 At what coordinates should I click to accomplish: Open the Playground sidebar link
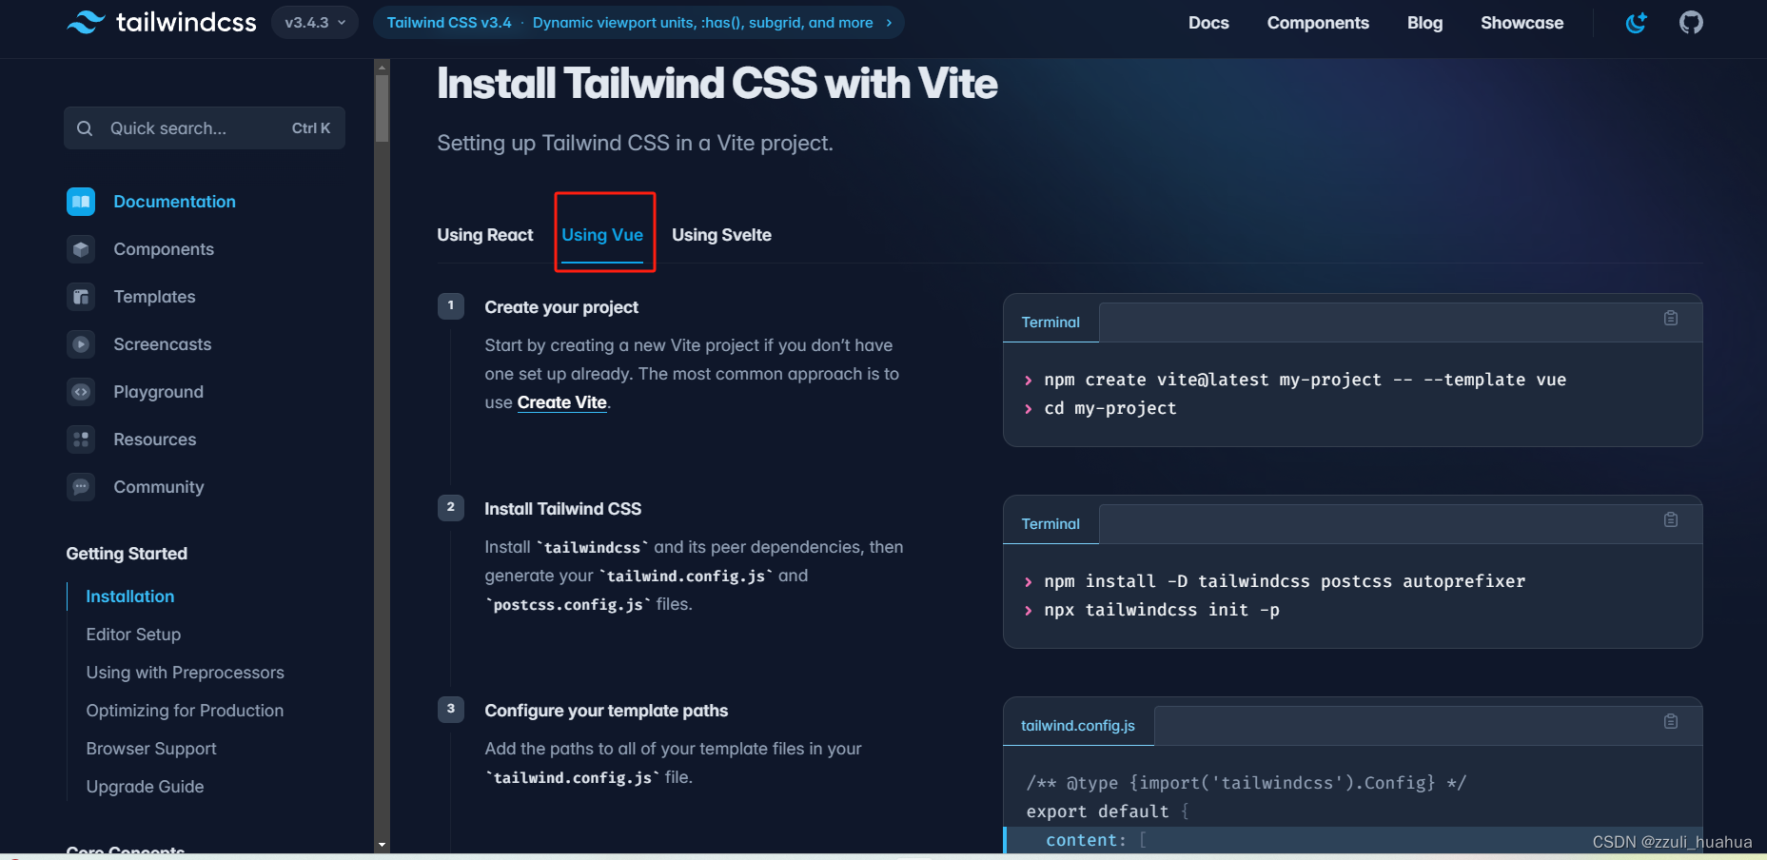(159, 392)
